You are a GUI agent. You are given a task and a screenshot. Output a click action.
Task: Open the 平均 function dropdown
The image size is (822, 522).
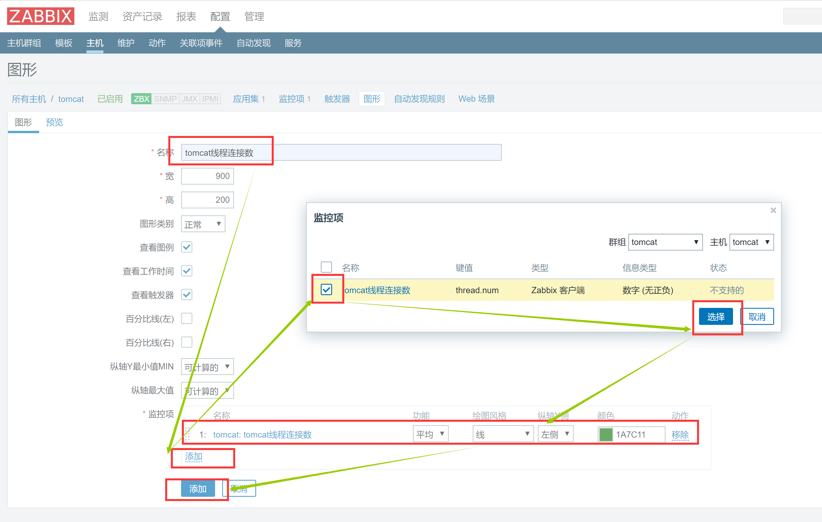[430, 434]
